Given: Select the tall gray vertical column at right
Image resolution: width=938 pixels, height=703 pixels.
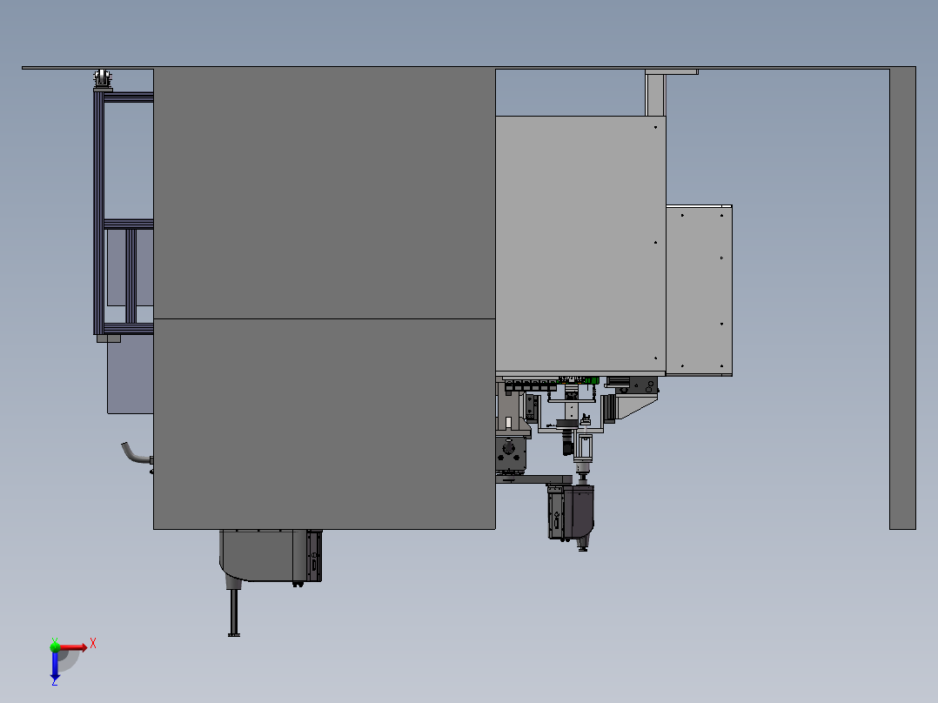Looking at the screenshot, I should pos(902,298).
